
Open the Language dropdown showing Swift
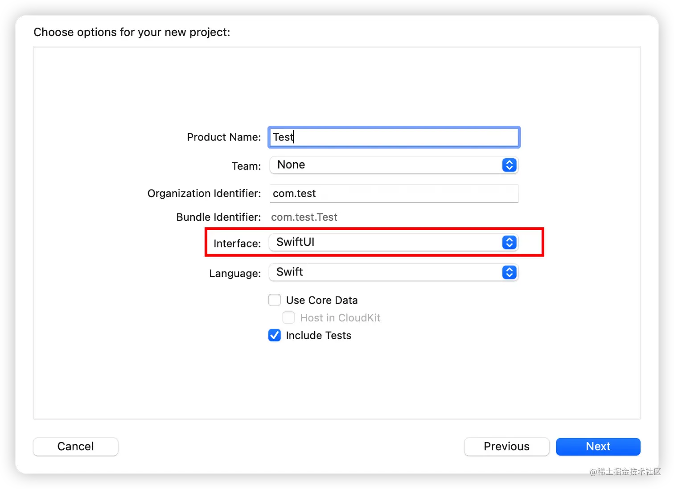(x=393, y=272)
